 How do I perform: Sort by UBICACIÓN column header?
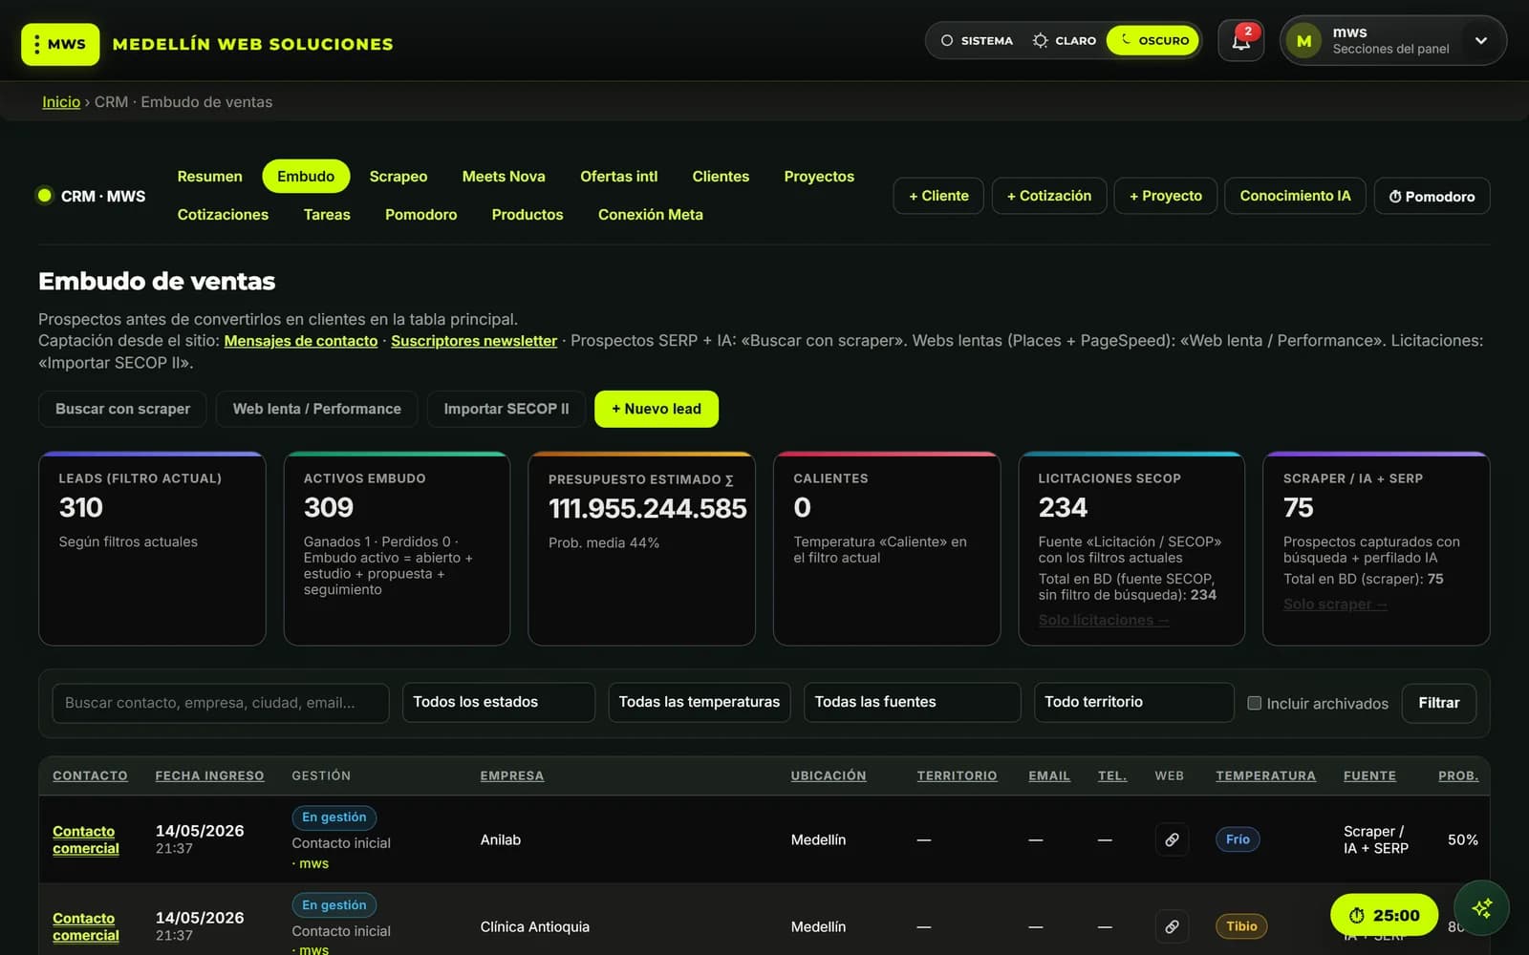pyautogui.click(x=829, y=775)
